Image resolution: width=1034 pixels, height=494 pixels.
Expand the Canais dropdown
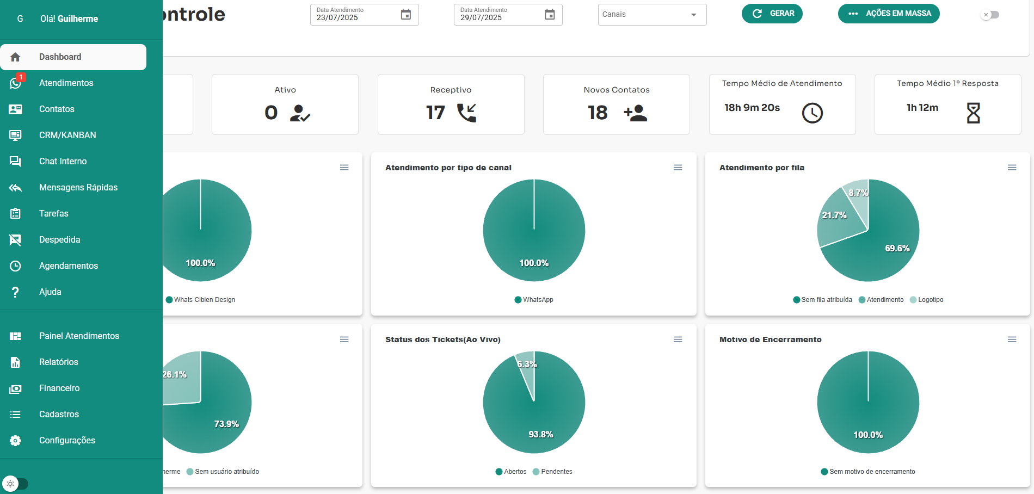[x=693, y=15]
